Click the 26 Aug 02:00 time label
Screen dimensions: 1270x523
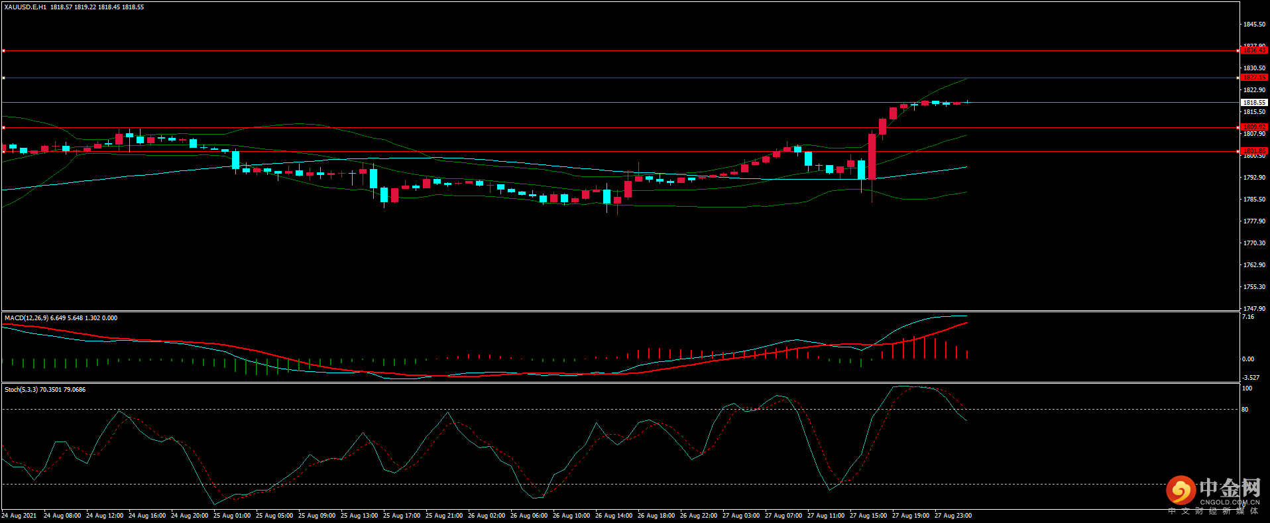point(487,516)
